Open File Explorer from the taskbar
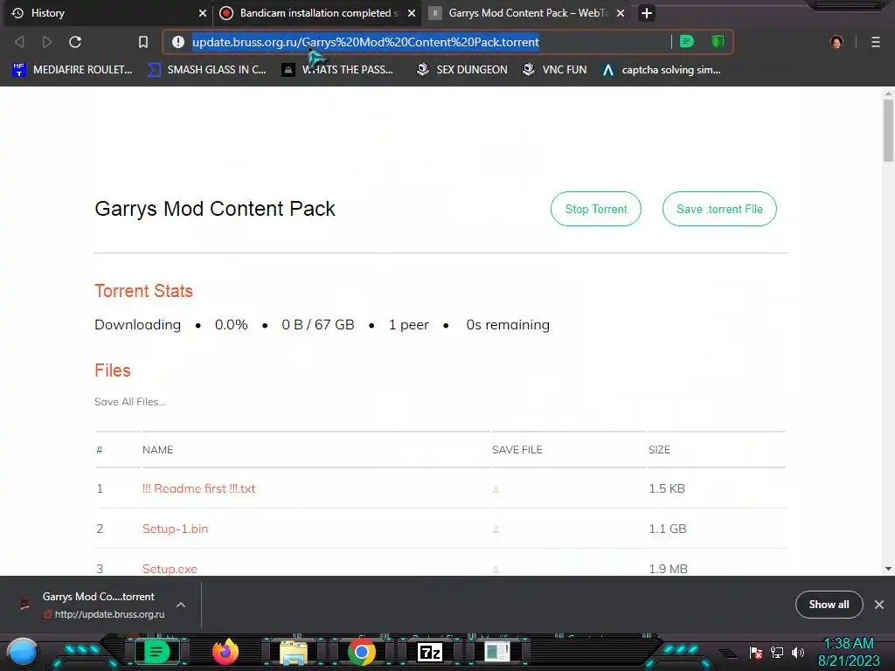The height and width of the screenshot is (671, 895). [x=294, y=652]
